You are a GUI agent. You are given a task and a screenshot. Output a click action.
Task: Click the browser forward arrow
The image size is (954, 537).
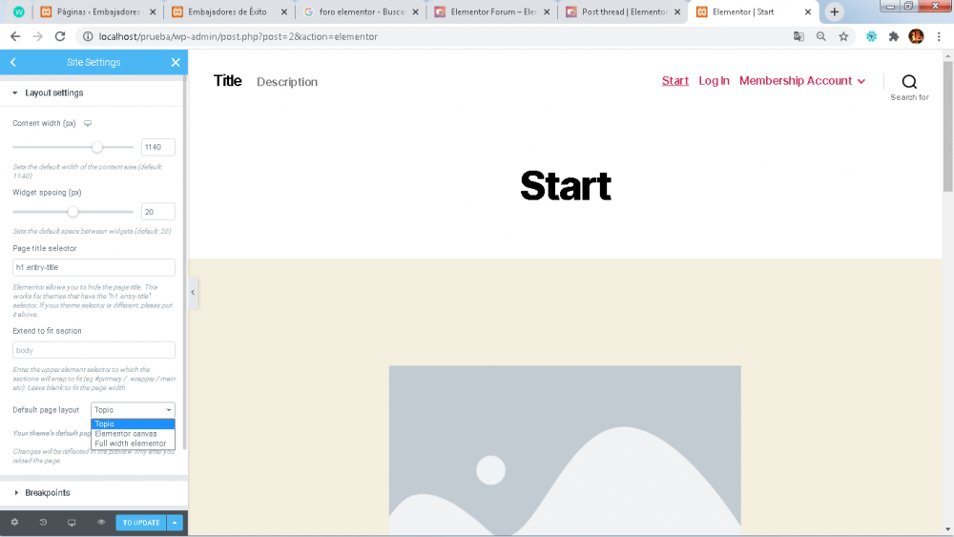pyautogui.click(x=38, y=36)
